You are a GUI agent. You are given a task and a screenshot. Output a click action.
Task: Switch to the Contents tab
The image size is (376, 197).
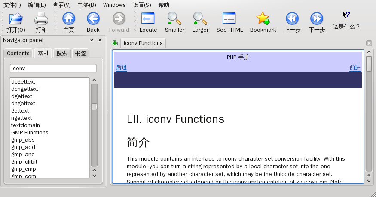click(18, 53)
